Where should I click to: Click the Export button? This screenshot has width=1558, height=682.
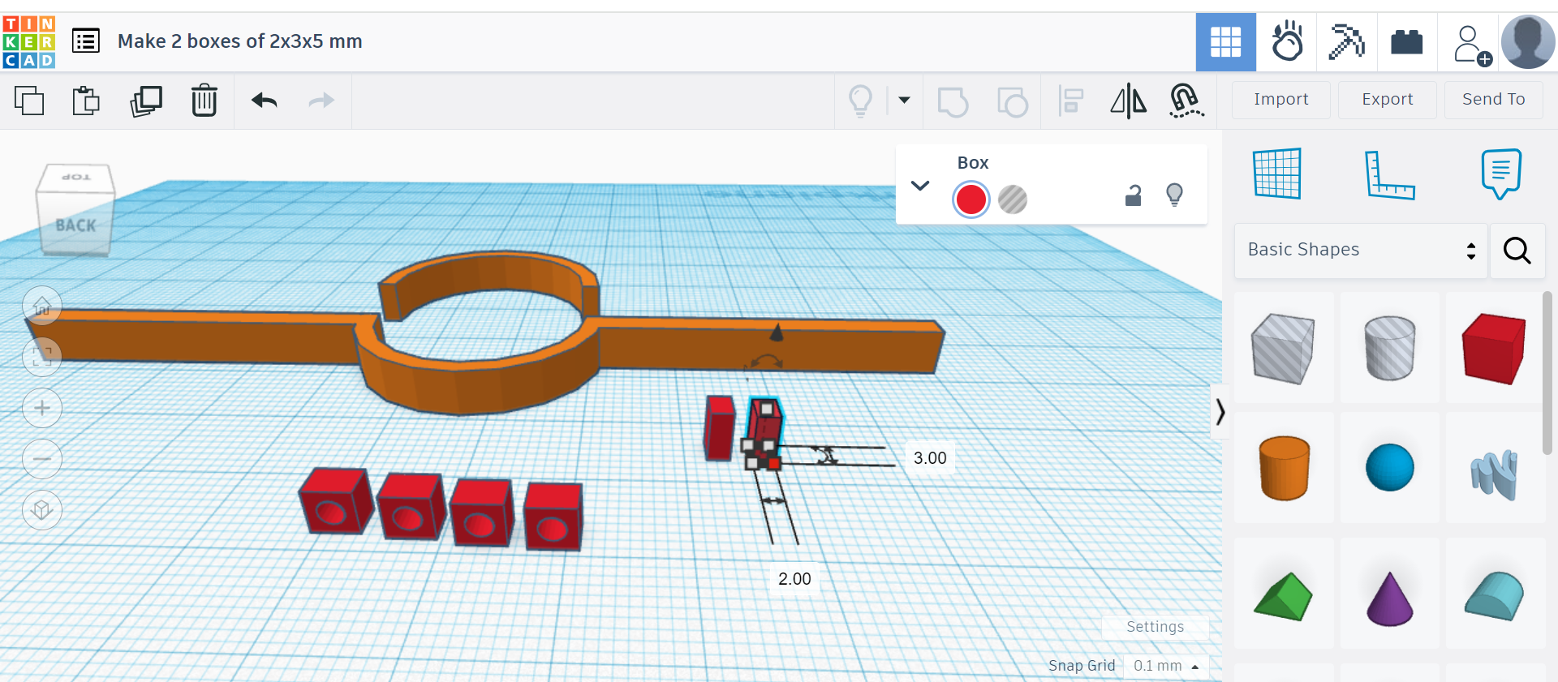point(1388,100)
